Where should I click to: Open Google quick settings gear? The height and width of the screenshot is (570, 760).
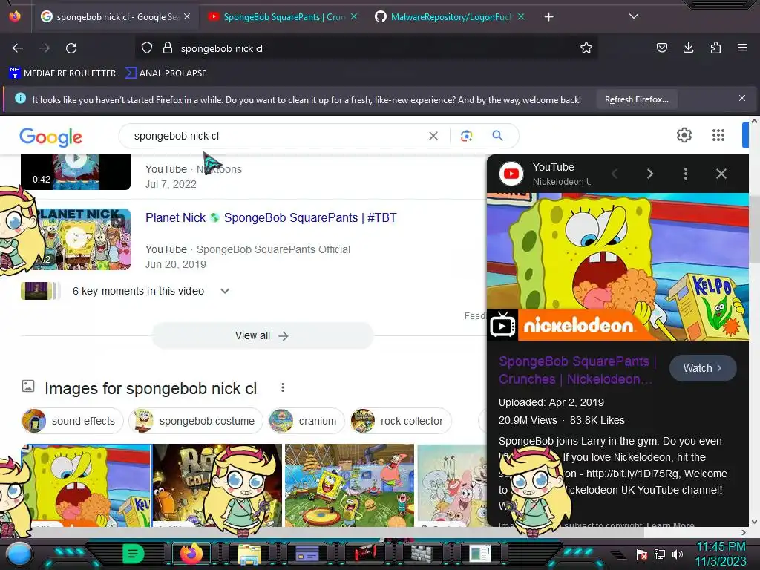[x=684, y=135]
